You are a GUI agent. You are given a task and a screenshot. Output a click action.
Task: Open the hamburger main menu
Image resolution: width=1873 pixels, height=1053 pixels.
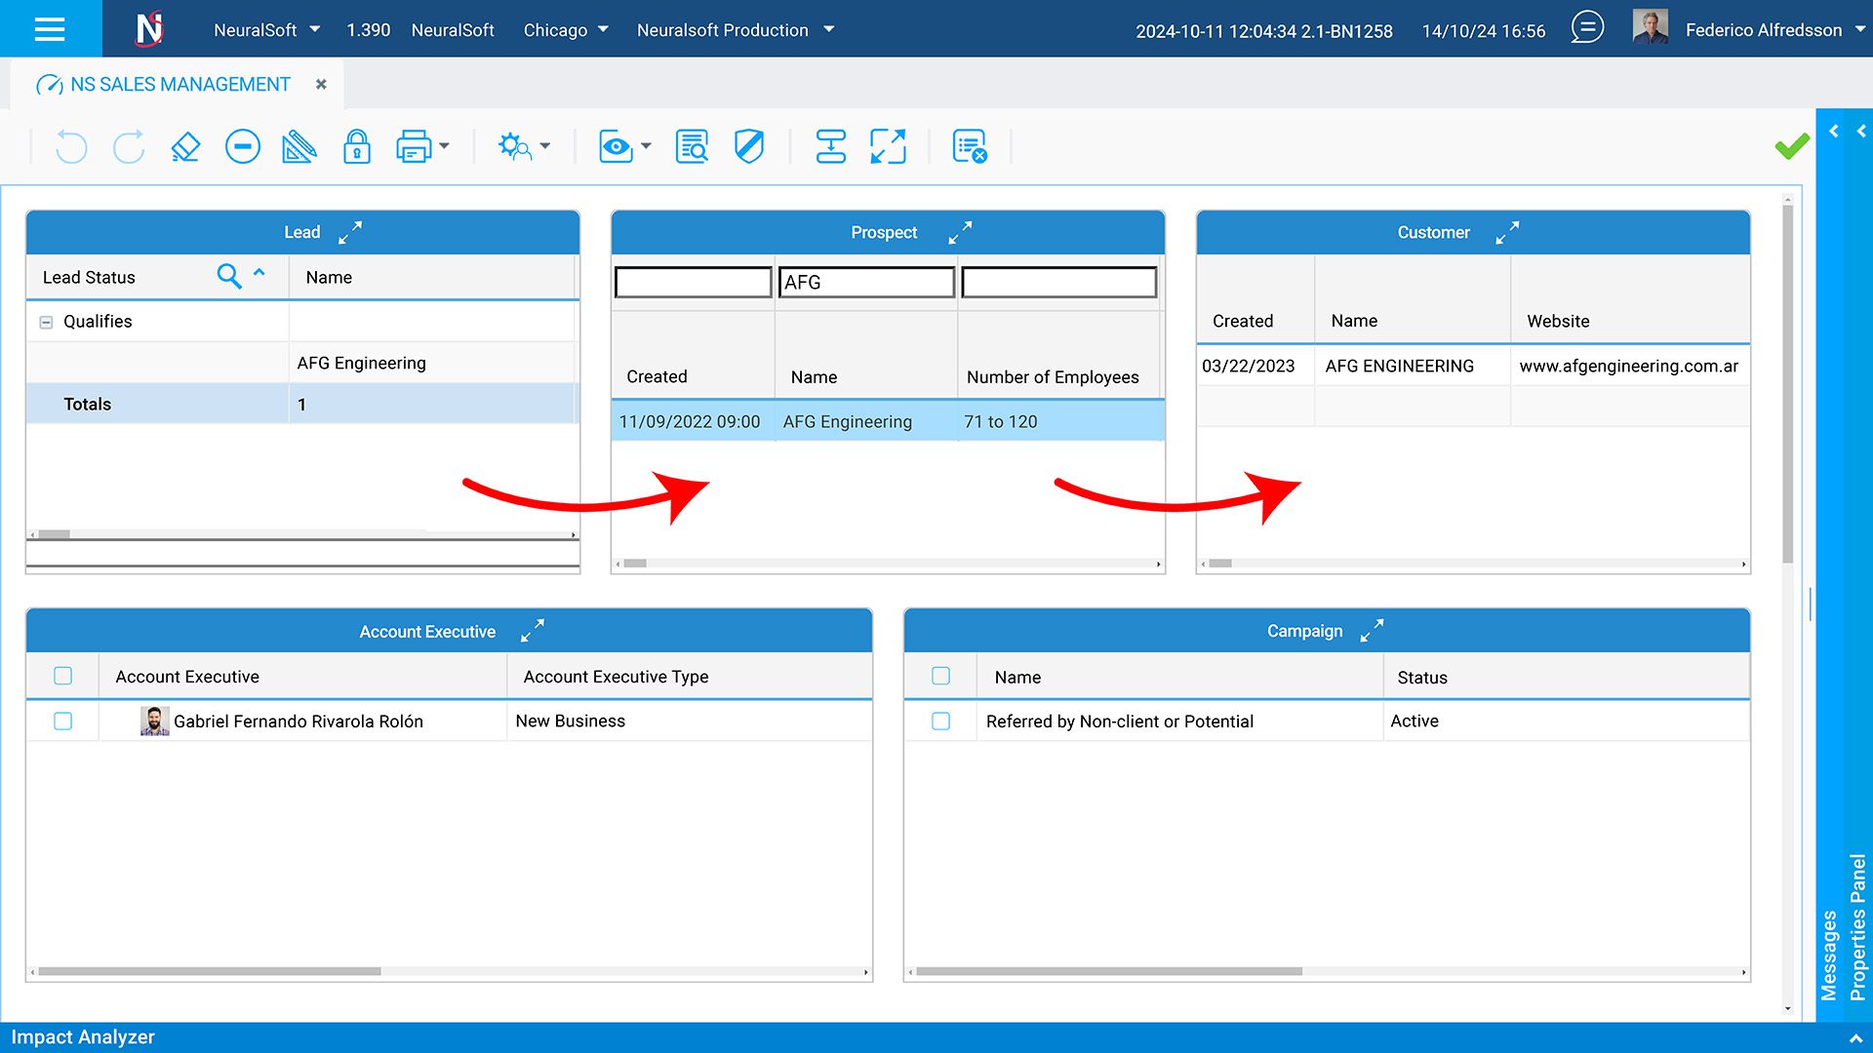tap(50, 29)
